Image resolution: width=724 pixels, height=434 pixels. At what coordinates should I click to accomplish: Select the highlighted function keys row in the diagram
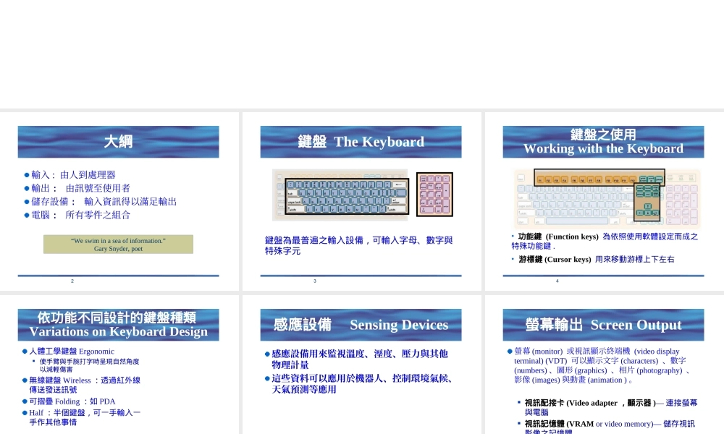[x=601, y=177]
